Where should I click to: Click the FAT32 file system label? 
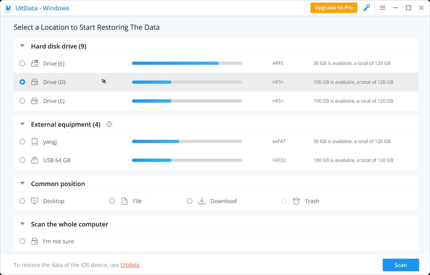[x=279, y=160]
